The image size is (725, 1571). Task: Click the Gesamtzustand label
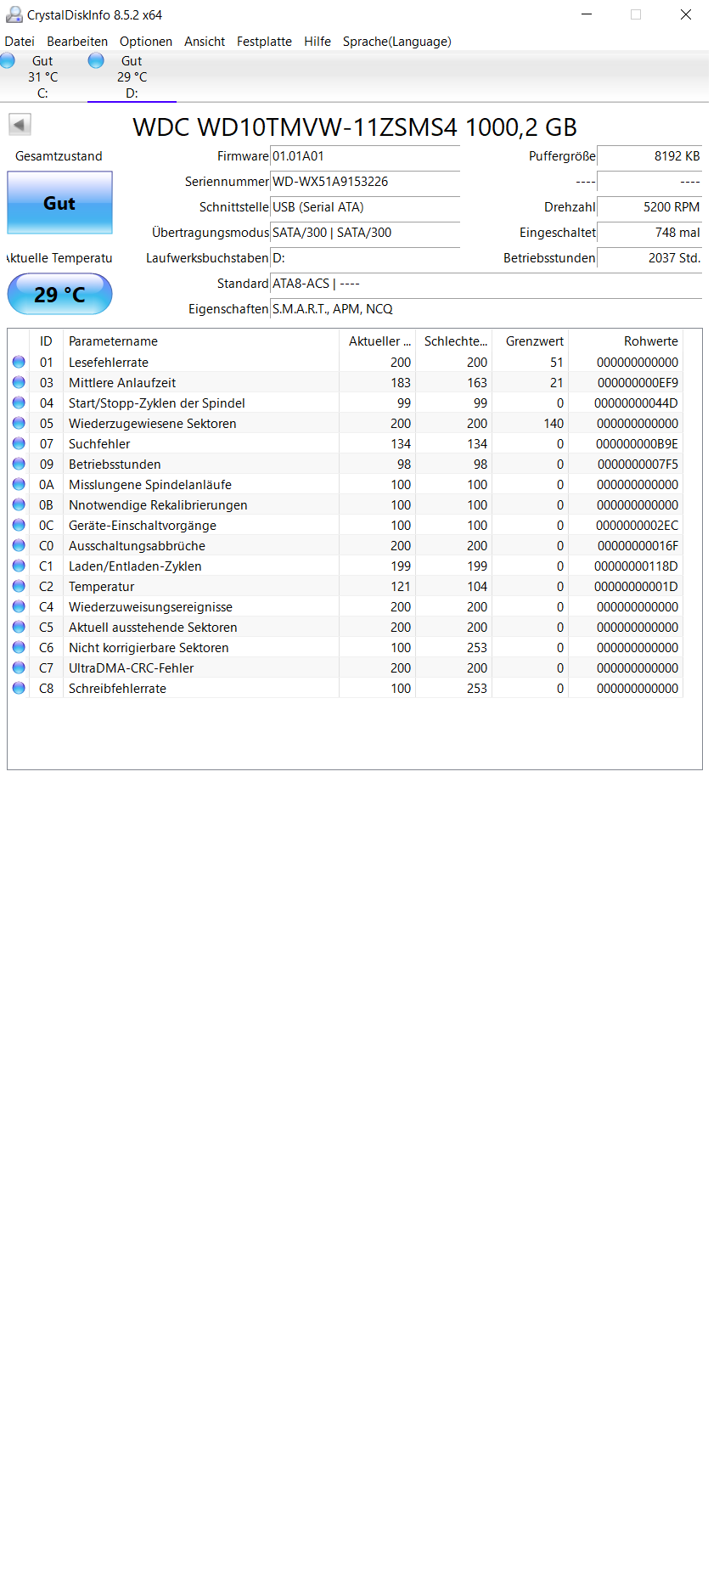pos(59,156)
